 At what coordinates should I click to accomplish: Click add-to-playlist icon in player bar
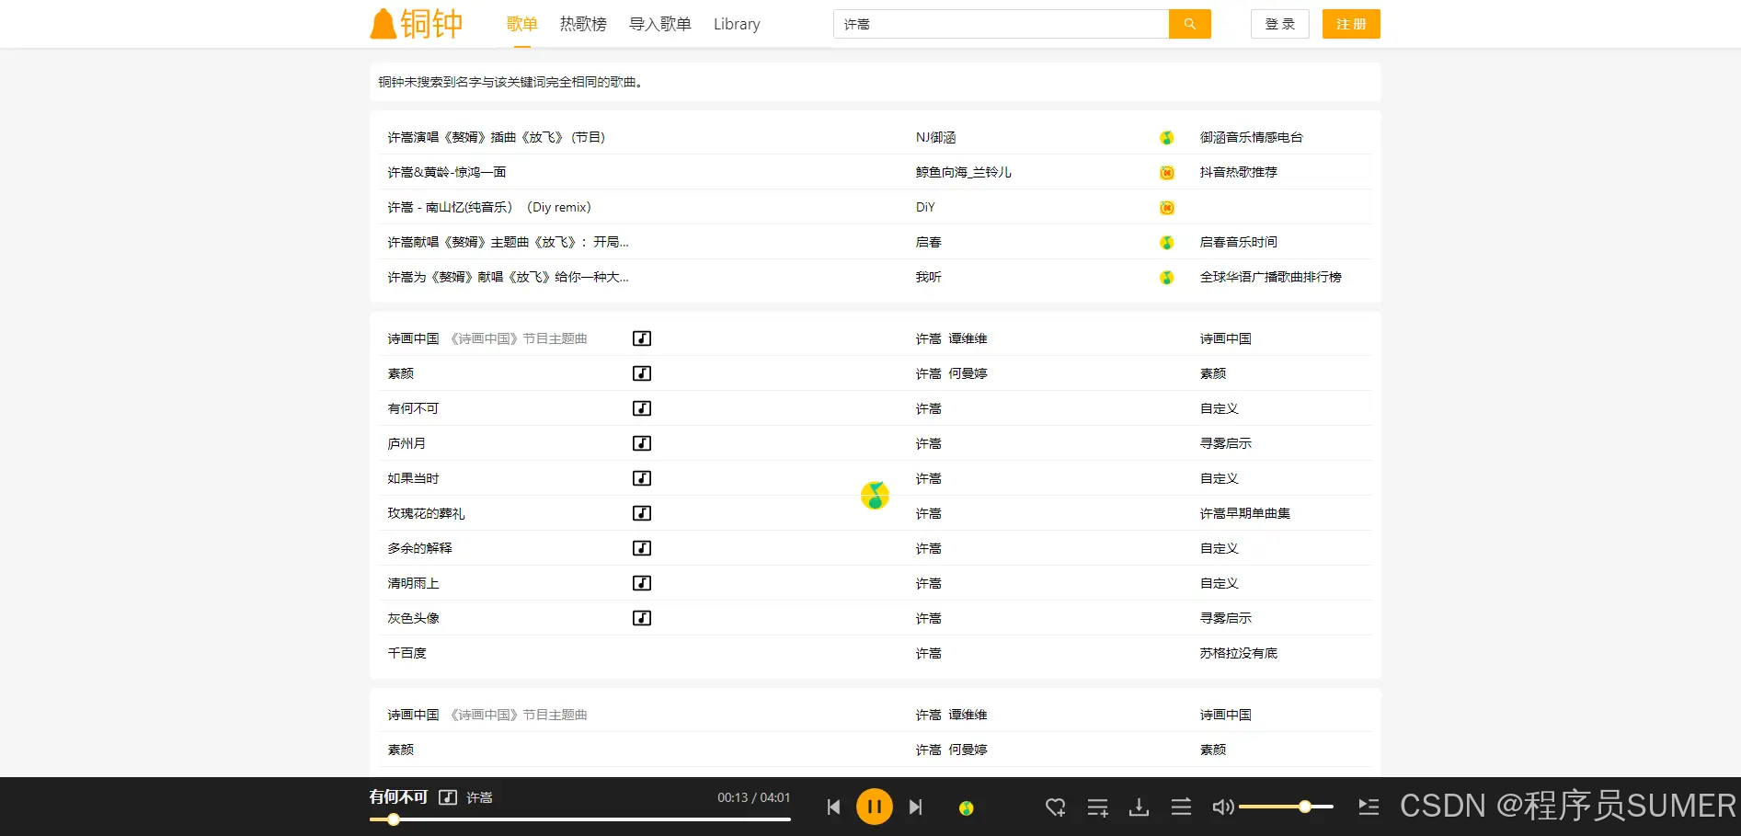(x=1097, y=807)
